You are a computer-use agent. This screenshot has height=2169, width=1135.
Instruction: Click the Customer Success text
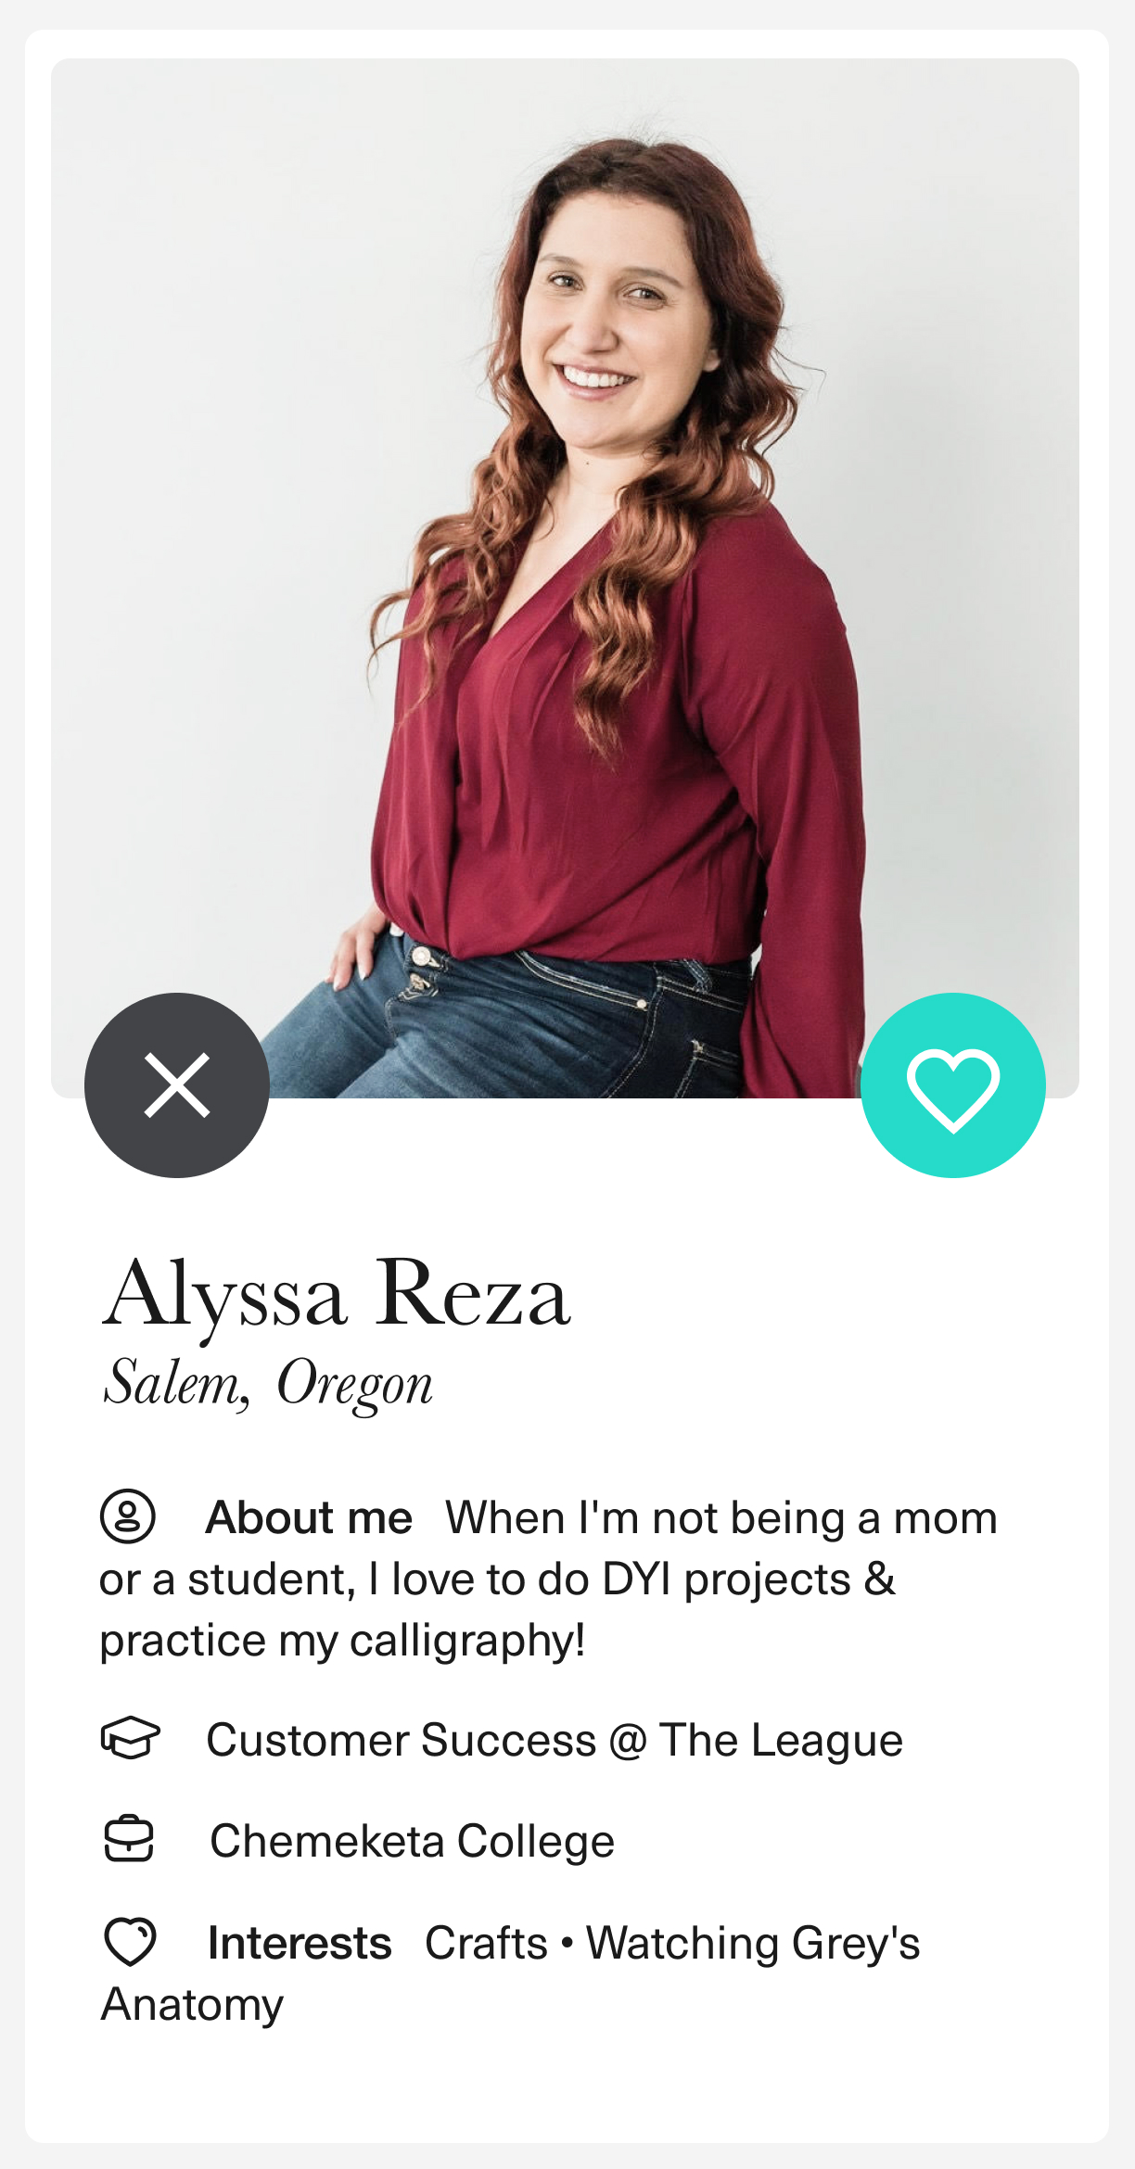(x=401, y=1740)
